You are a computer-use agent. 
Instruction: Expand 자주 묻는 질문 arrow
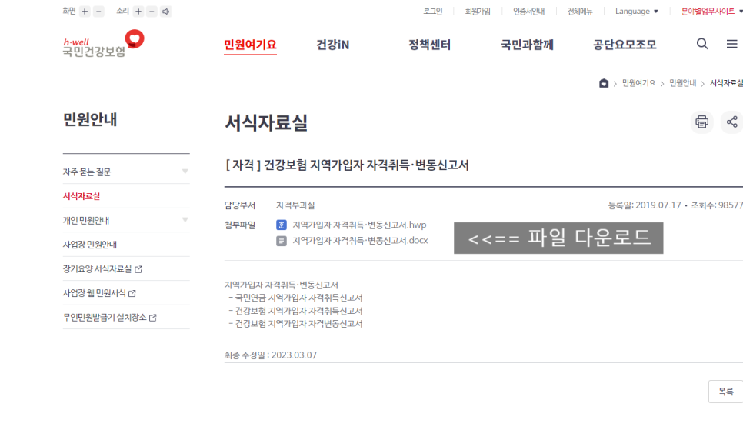coord(185,172)
